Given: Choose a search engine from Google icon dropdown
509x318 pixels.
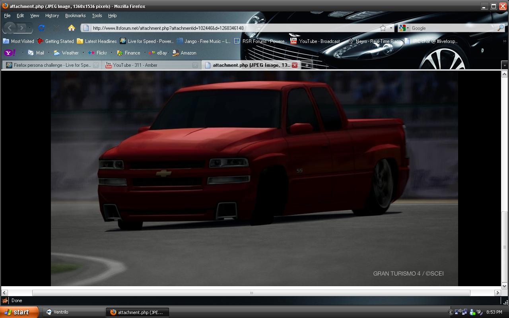Looking at the screenshot, I should click(x=403, y=28).
